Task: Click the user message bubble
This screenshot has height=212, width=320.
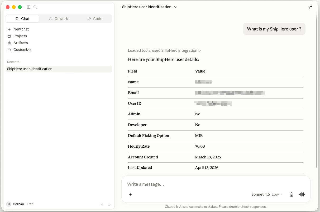Action: tap(274, 29)
